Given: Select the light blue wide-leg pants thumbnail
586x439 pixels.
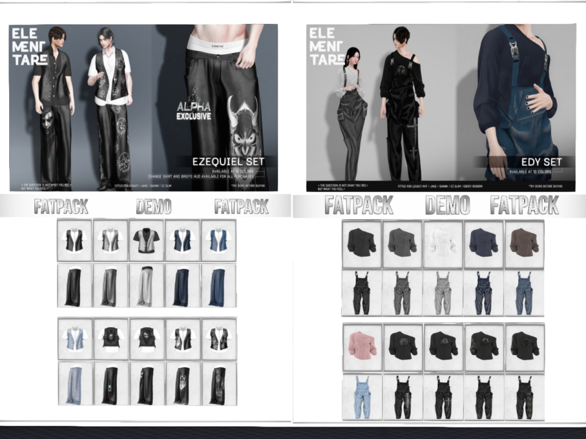Looking at the screenshot, I should click(75, 385).
